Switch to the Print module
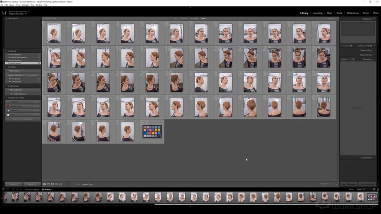 (x=366, y=13)
